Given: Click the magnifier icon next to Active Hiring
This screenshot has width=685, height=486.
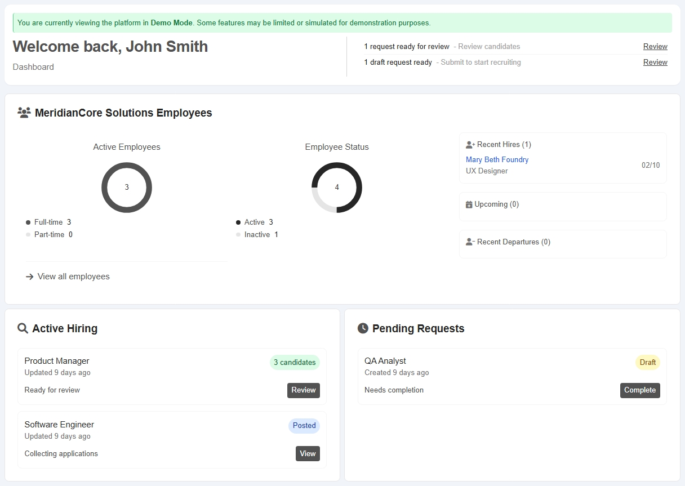Looking at the screenshot, I should pos(23,328).
